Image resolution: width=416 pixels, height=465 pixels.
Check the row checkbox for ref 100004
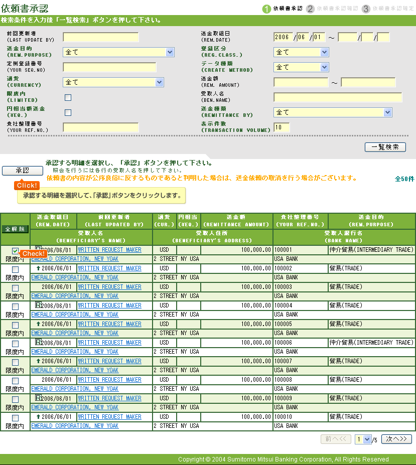tap(15, 306)
